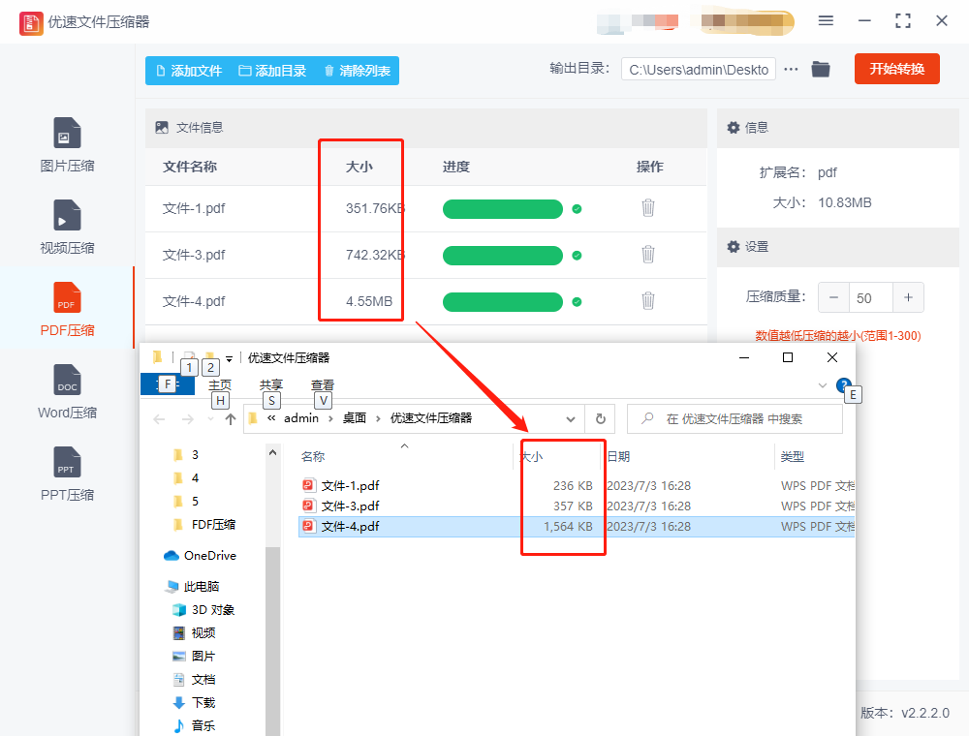
Task: Sort by 名称 column header
Action: point(313,457)
